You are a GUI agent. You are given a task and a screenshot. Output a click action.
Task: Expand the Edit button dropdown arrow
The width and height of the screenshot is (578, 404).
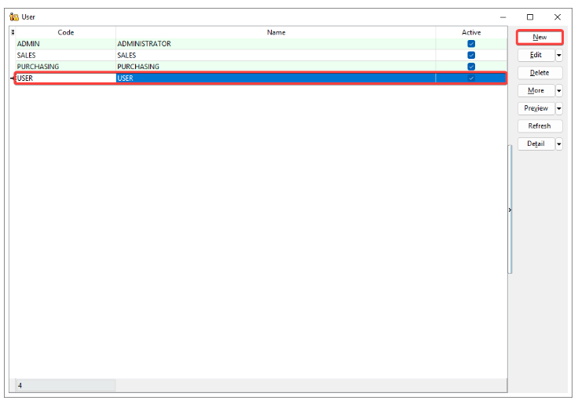pyautogui.click(x=559, y=55)
